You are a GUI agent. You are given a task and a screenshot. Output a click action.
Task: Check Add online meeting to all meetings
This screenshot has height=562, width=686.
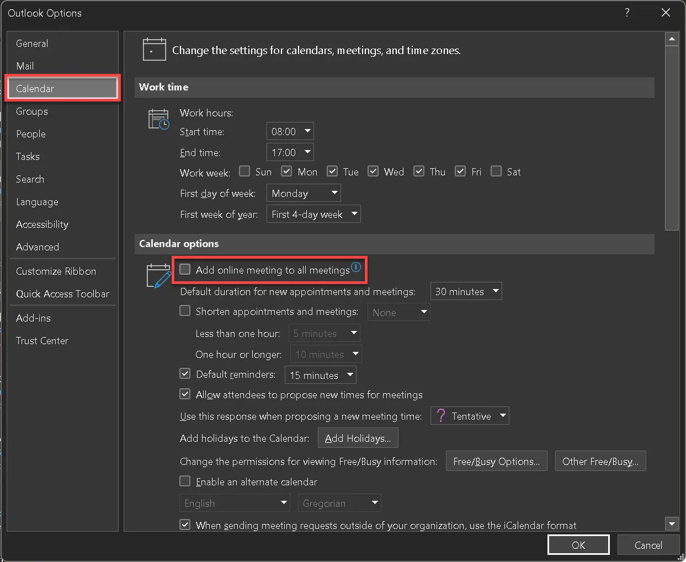click(x=185, y=269)
